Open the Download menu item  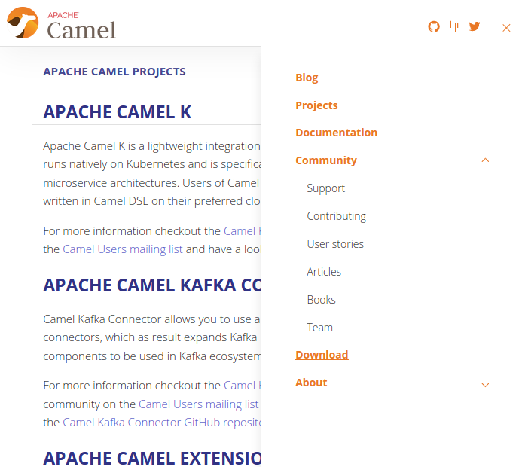322,355
